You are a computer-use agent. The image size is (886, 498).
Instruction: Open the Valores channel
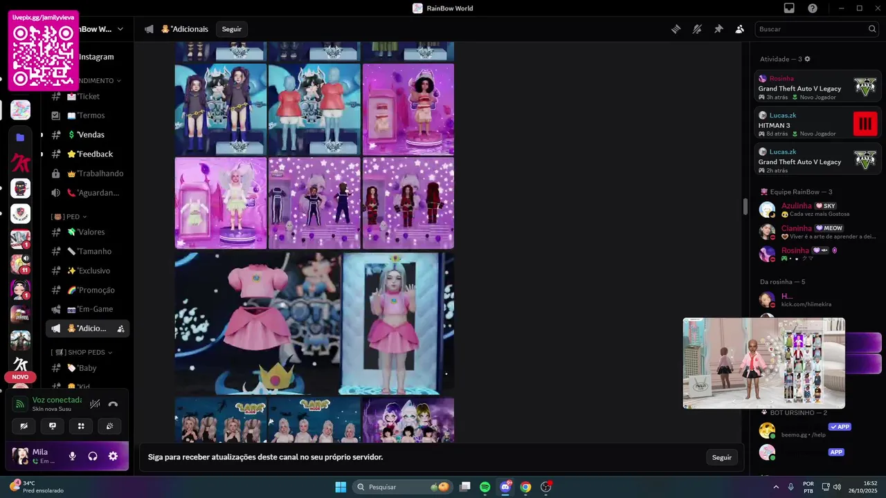(87, 232)
